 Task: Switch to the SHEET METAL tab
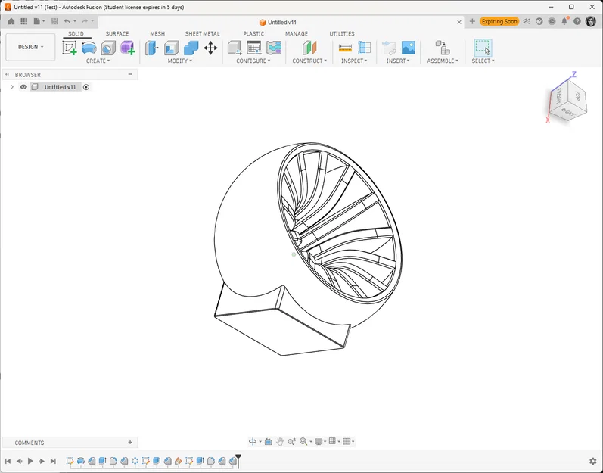tap(202, 34)
